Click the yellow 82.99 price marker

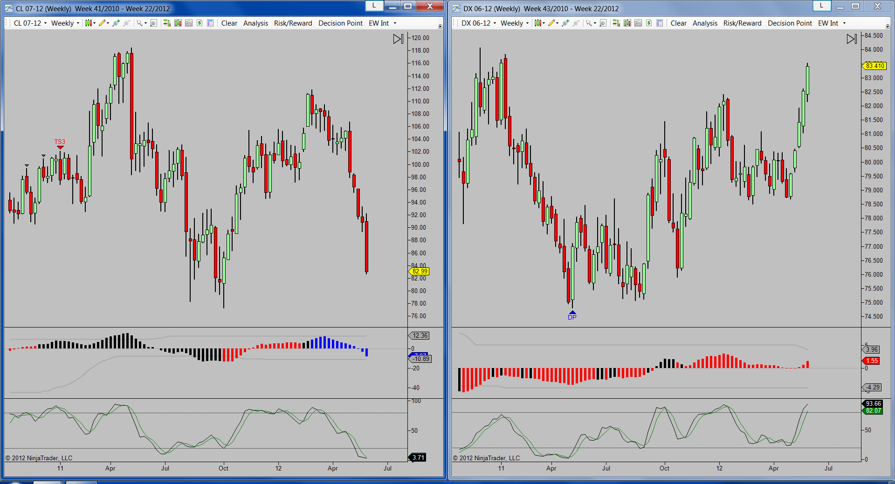point(419,271)
